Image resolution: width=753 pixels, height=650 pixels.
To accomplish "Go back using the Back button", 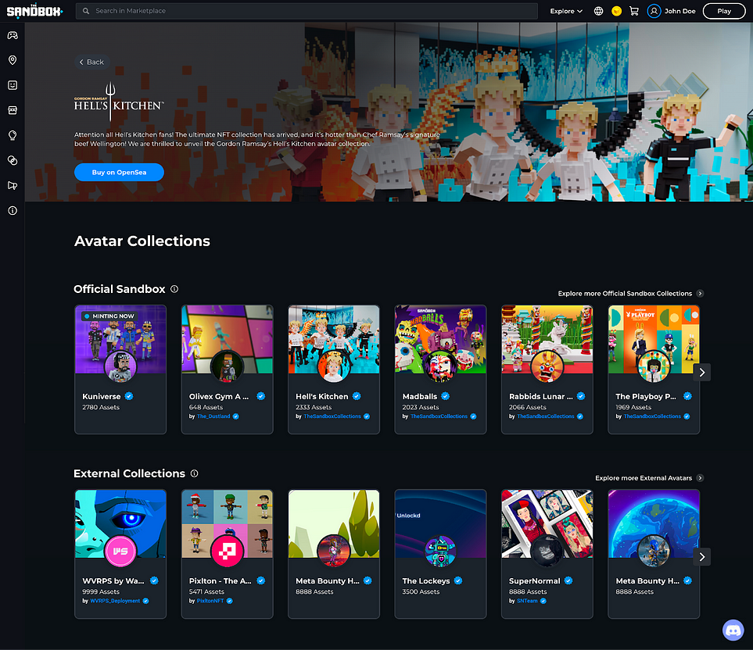I will click(91, 62).
